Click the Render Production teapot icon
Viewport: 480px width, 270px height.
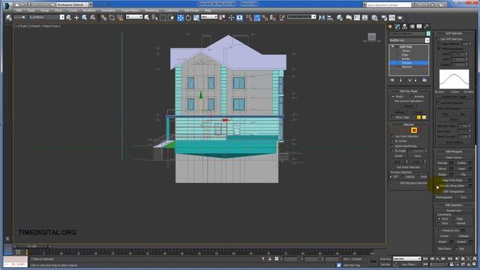400,18
